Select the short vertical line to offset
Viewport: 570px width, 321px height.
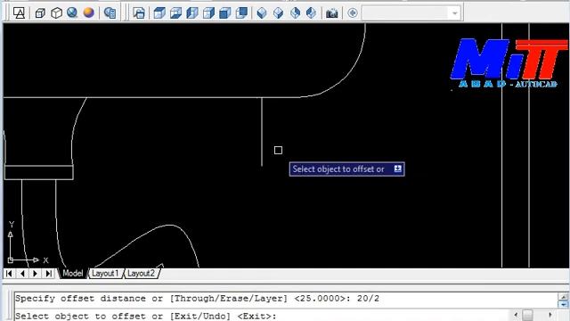click(x=262, y=132)
